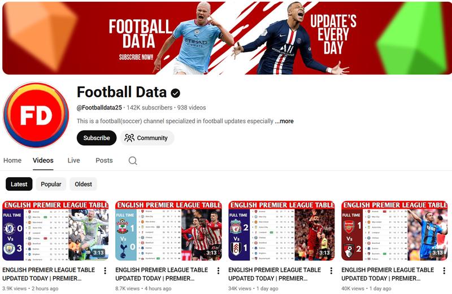Viewport: 452px width, 294px height.
Task: Open video title with 34K views
Action: tap(275, 274)
